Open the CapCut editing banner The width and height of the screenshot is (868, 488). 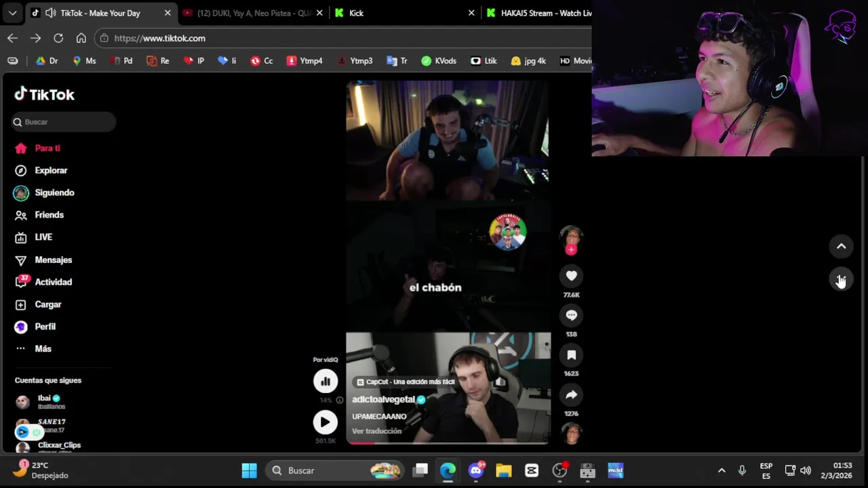[406, 382]
